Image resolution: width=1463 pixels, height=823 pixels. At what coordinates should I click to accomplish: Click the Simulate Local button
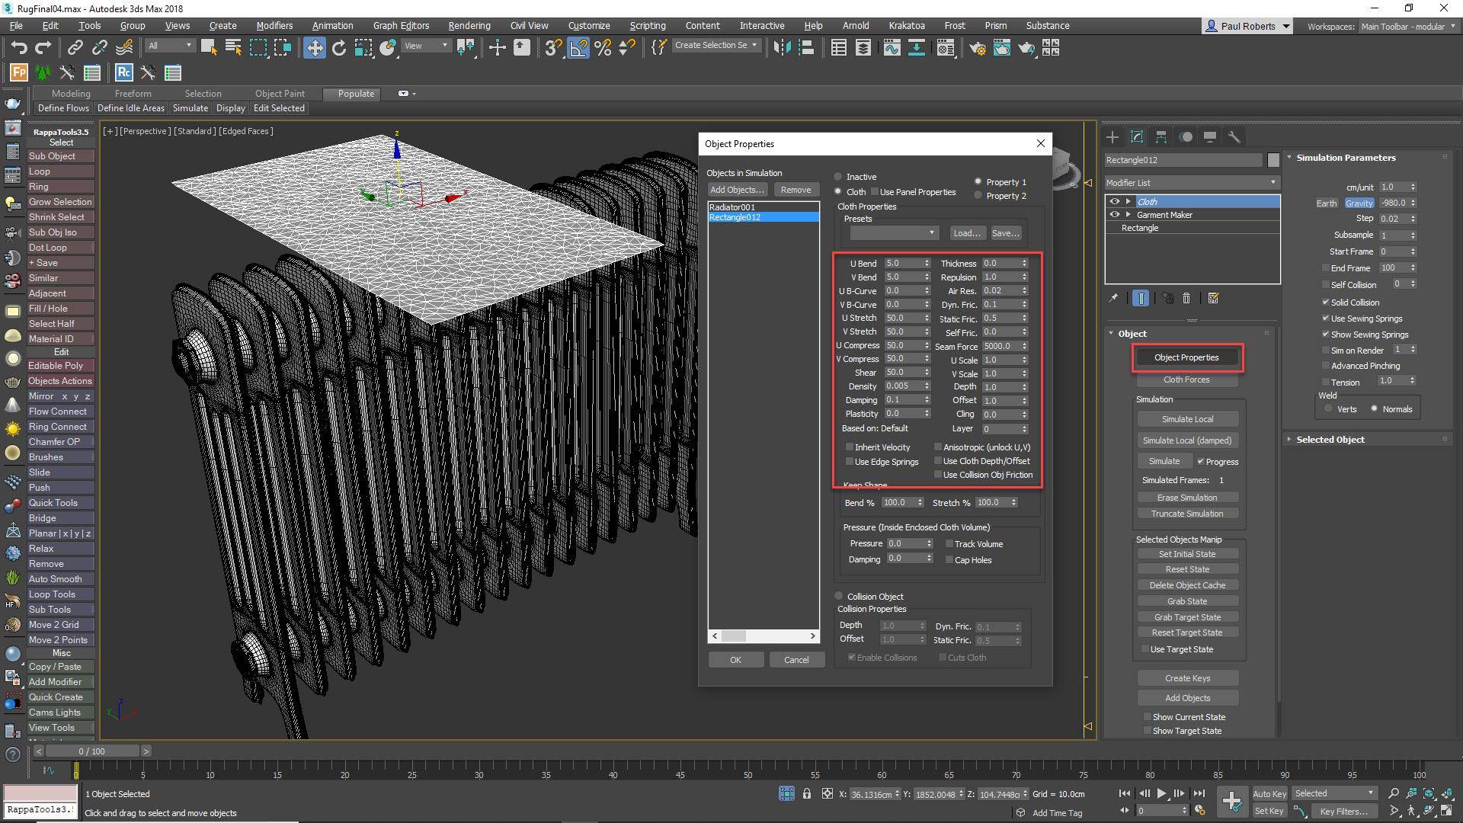pyautogui.click(x=1187, y=419)
